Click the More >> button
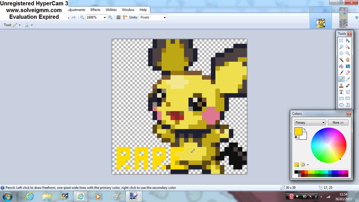 [x=338, y=123]
